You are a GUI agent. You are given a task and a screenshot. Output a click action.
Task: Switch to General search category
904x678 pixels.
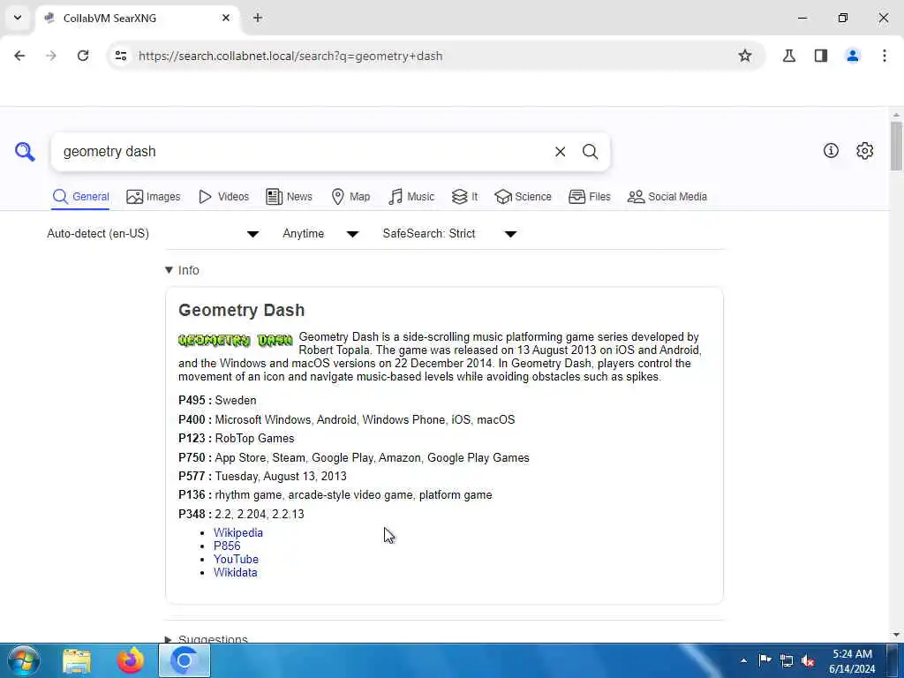tap(80, 197)
